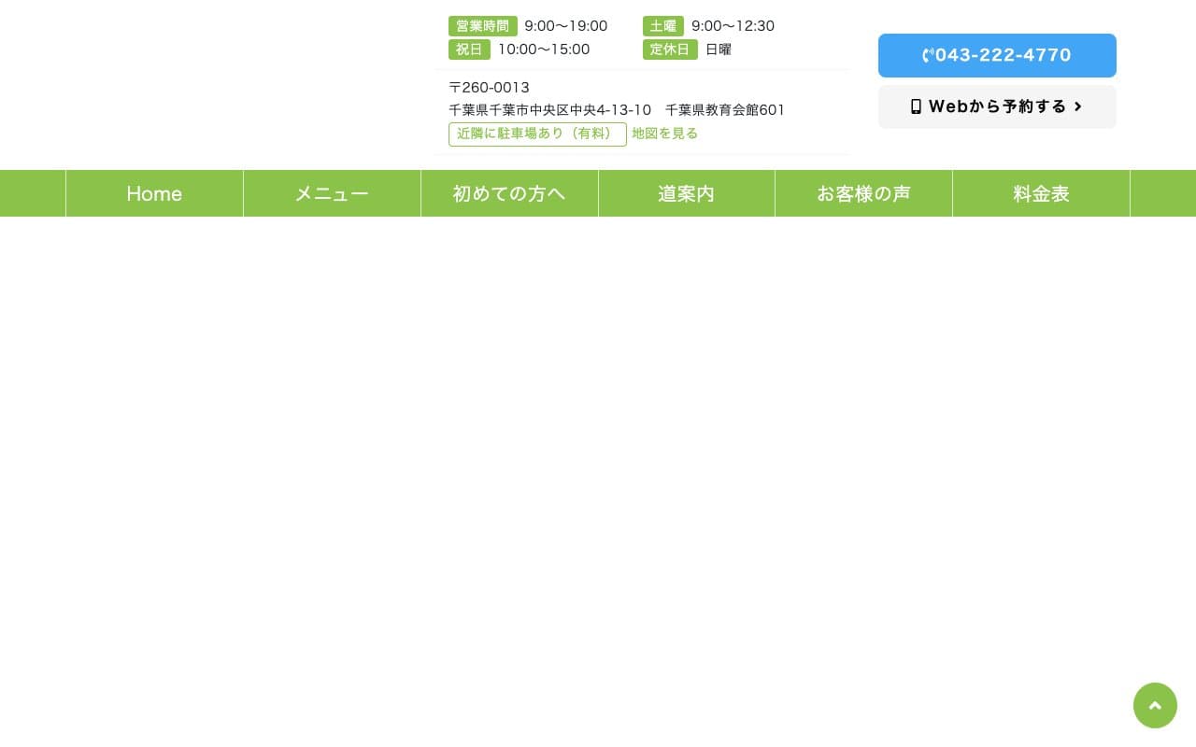The image size is (1196, 747).
Task: Open the 料金表 price list
Action: (1041, 193)
